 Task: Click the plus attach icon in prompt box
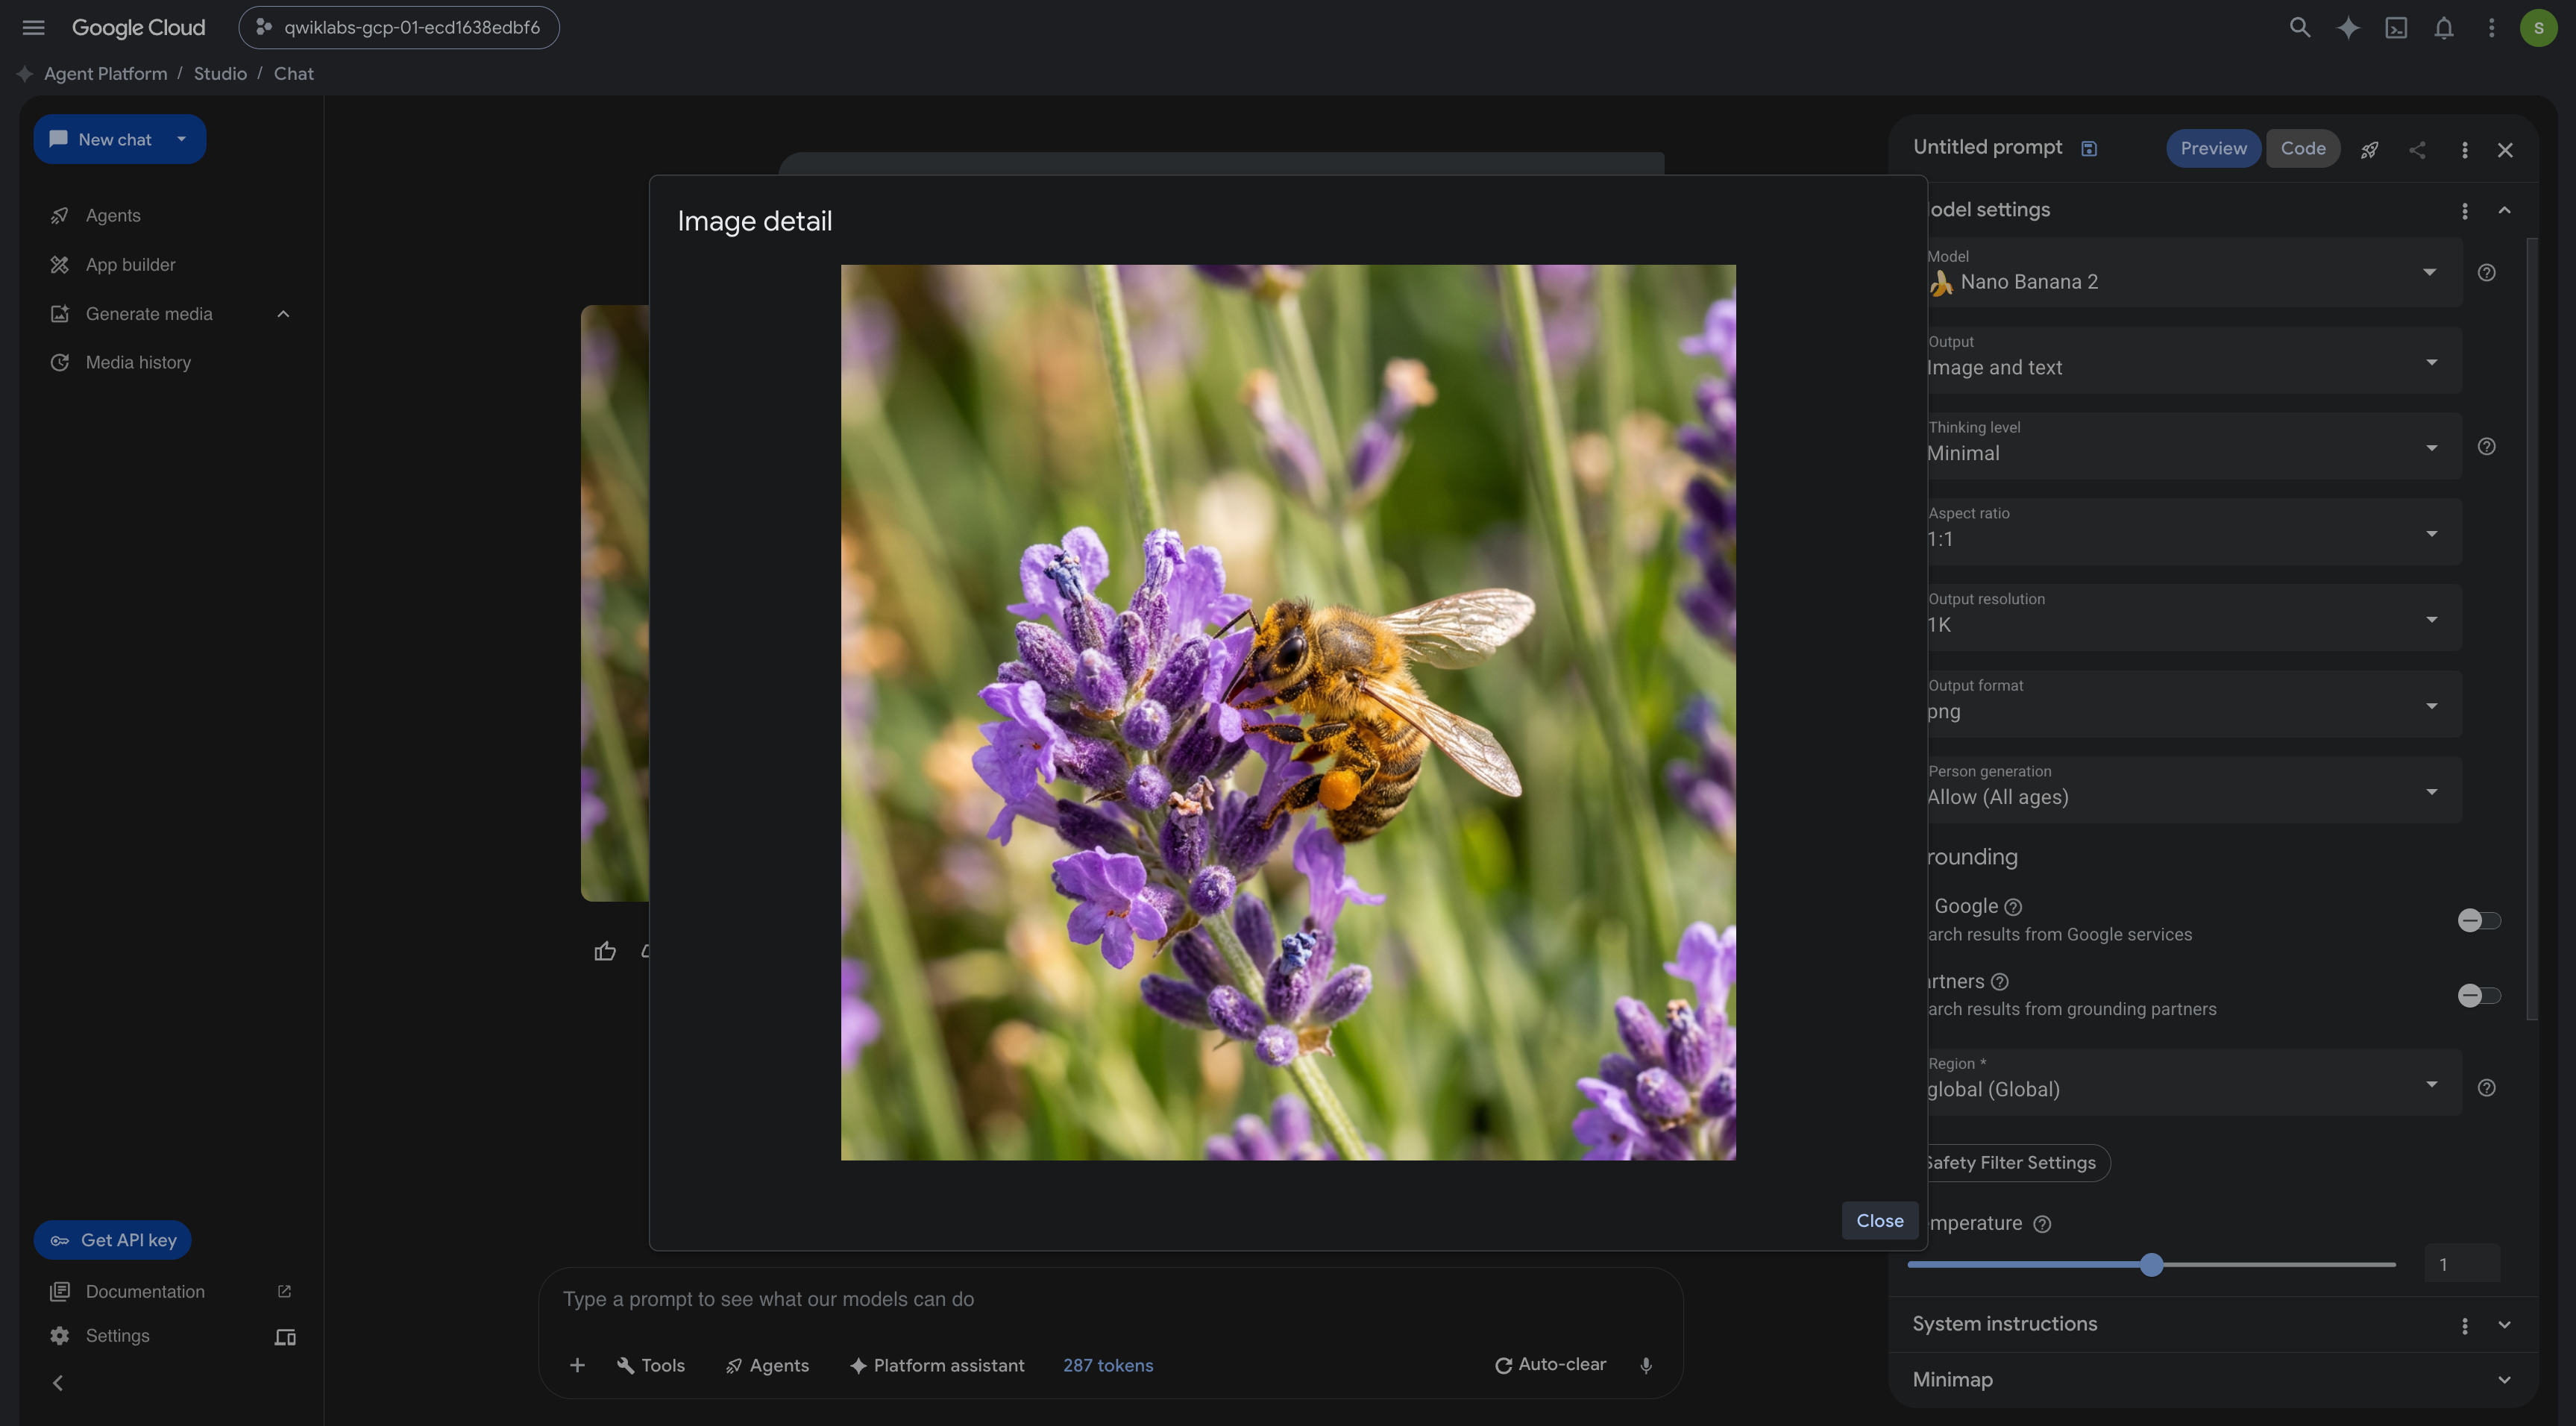(x=577, y=1366)
